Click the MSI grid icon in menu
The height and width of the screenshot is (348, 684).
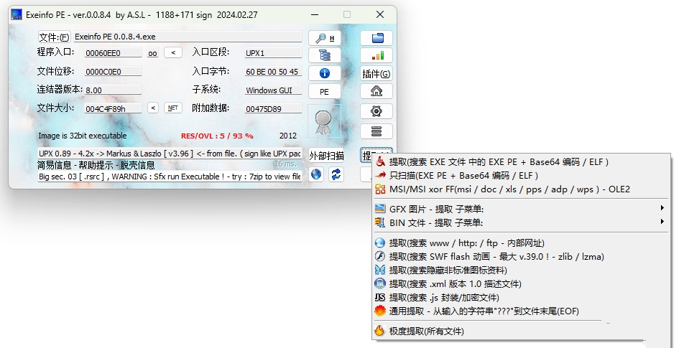click(x=380, y=189)
